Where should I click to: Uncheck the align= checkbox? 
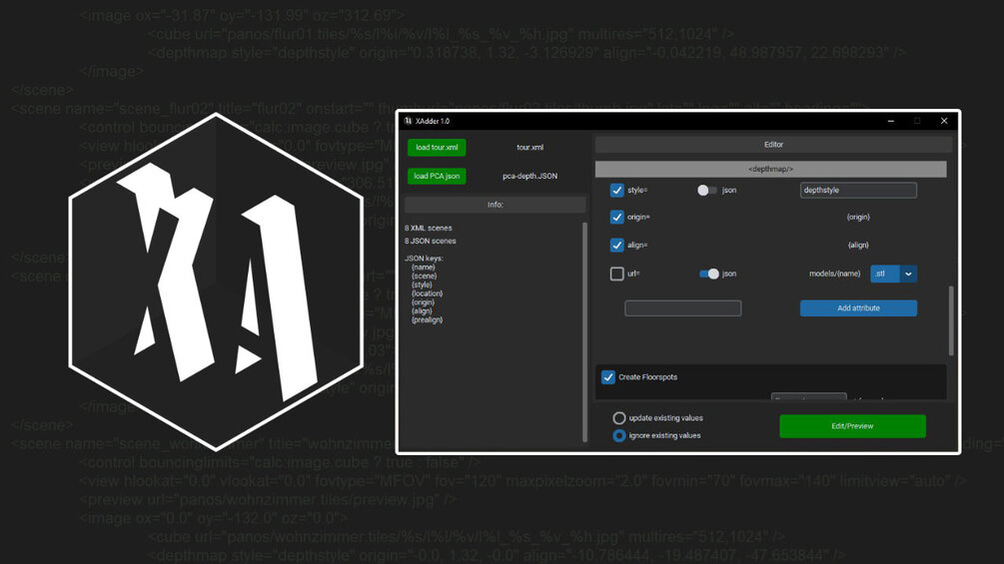616,245
